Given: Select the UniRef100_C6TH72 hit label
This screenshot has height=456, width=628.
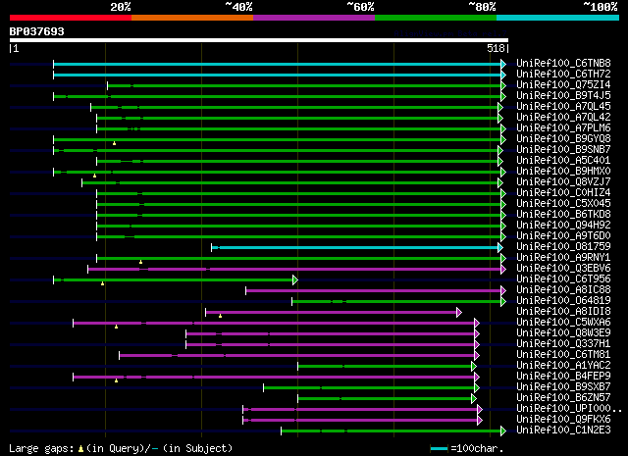Looking at the screenshot, I should tap(563, 75).
